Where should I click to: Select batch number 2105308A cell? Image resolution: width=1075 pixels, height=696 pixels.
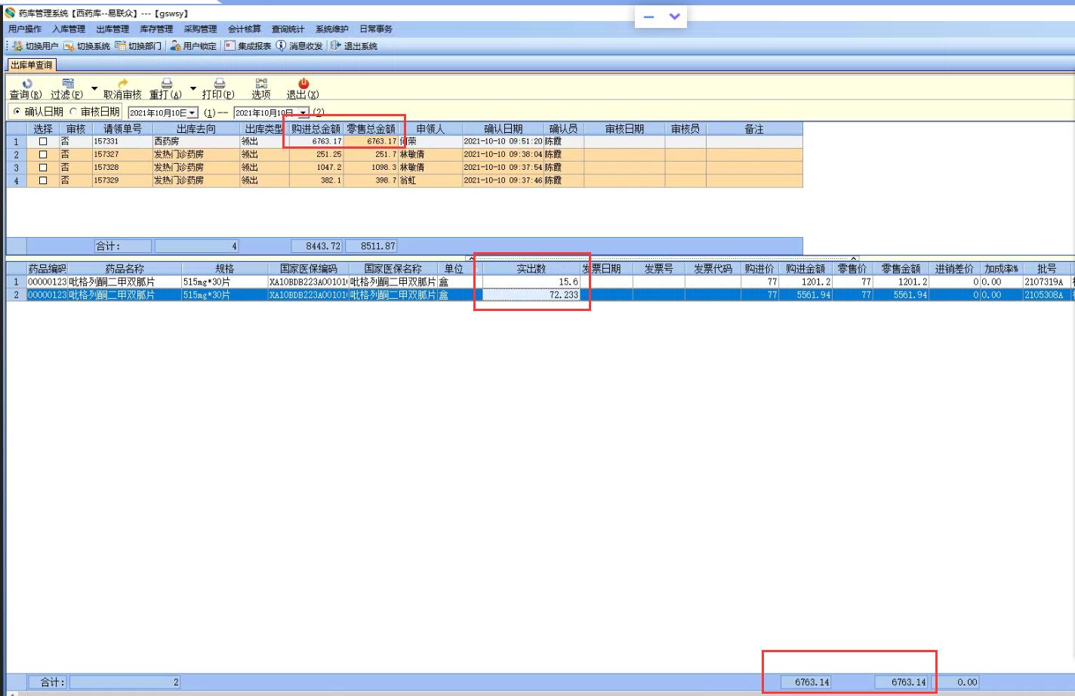(x=1046, y=295)
